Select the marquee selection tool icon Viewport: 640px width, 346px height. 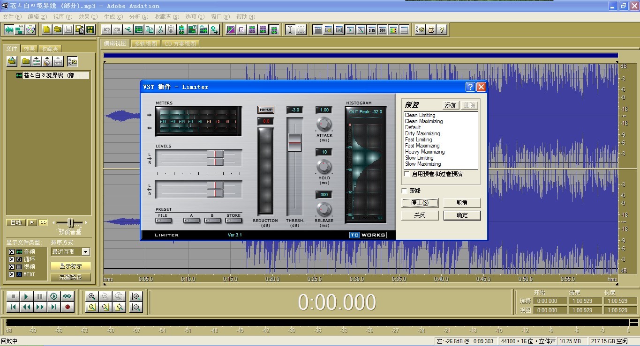coord(301,29)
